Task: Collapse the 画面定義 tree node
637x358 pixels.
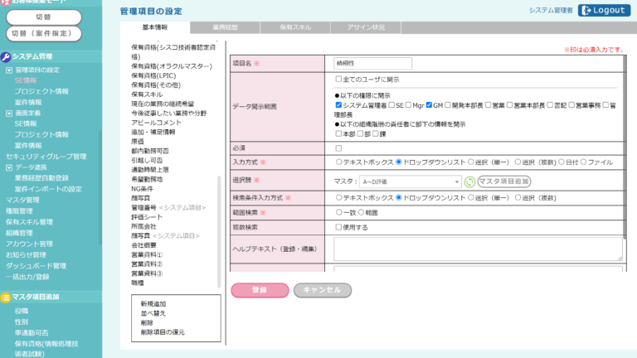Action: pos(9,113)
